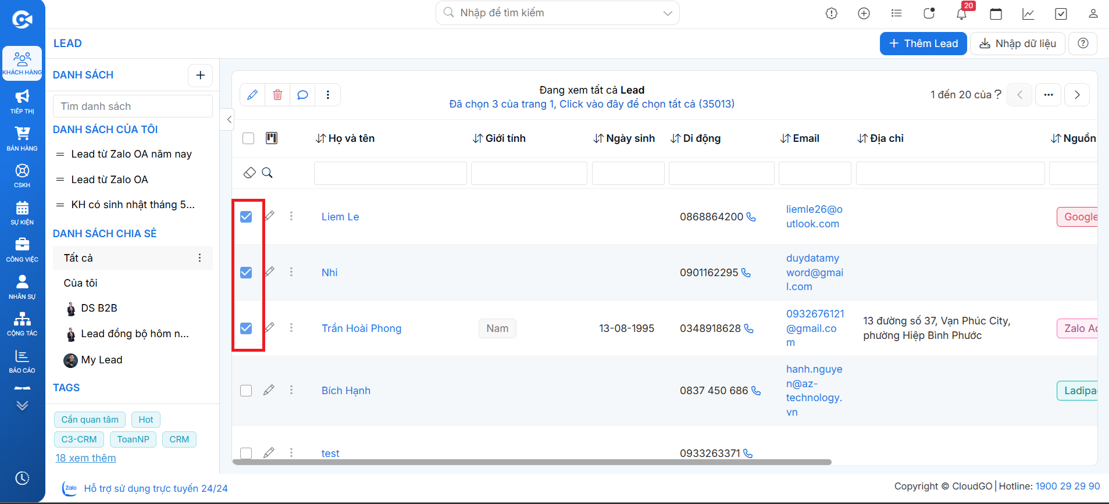This screenshot has height=504, width=1109.
Task: Toggle select-all leads header checkbox
Action: (248, 138)
